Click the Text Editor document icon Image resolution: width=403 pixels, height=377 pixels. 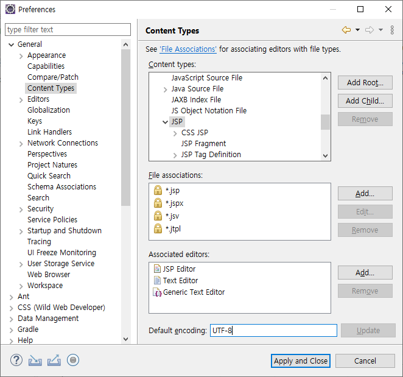[157, 280]
